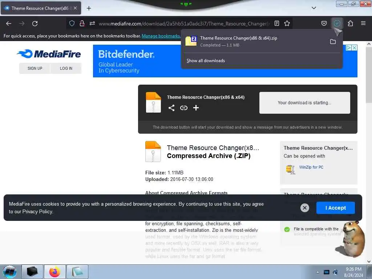372x279 pixels.
Task: Click the AdChoices triangle icon
Action: pyautogui.click(x=348, y=48)
